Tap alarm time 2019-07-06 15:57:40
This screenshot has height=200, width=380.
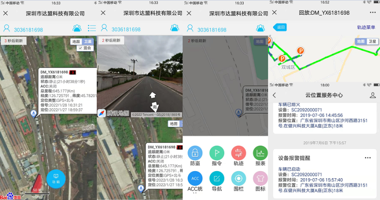pyautogui.click(x=322, y=180)
